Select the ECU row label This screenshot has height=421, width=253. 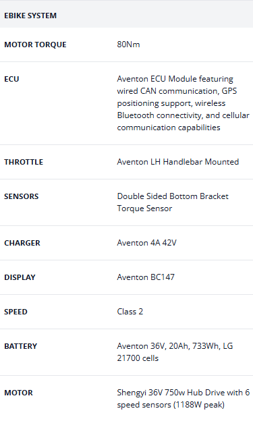(11, 79)
